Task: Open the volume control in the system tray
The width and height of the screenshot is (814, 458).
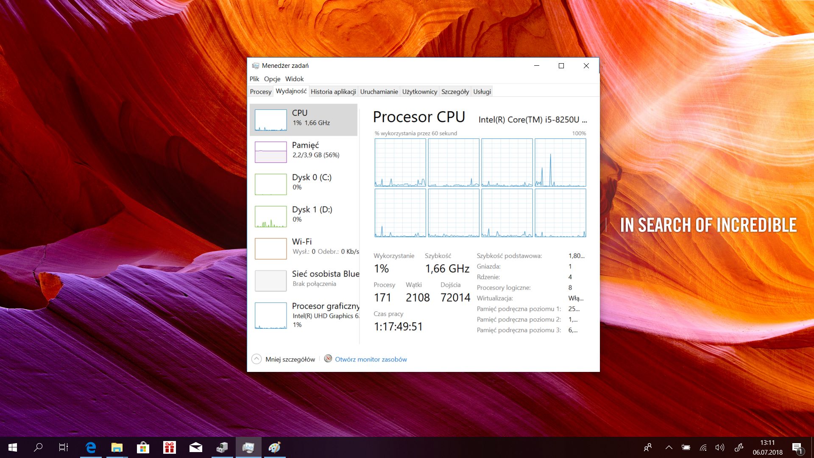Action: pyautogui.click(x=720, y=447)
